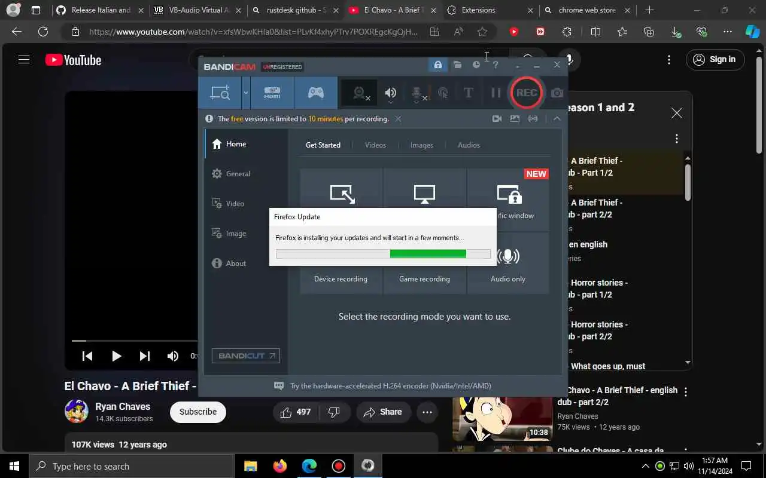The image size is (766, 478).
Task: Select the HDMI device recording mode
Action: tap(272, 93)
